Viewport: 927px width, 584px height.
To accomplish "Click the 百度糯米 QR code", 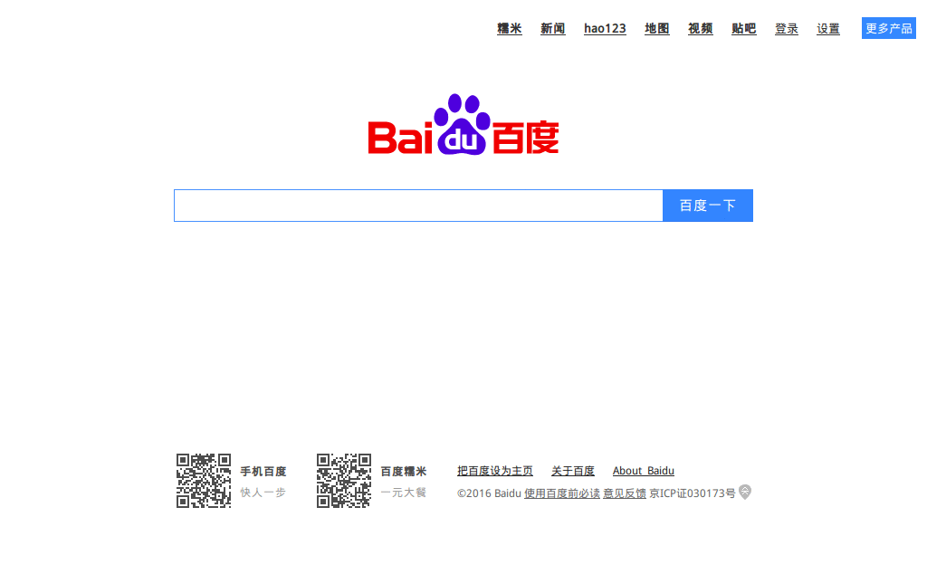I will tap(343, 481).
